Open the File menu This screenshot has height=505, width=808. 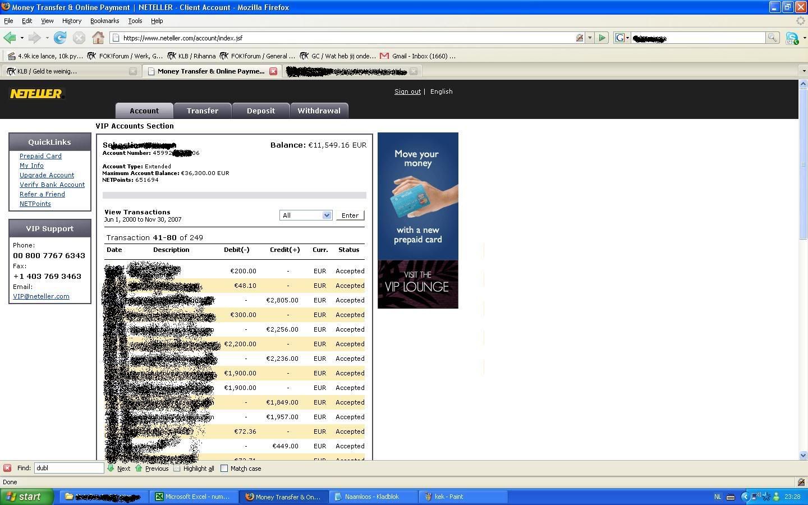[8, 21]
